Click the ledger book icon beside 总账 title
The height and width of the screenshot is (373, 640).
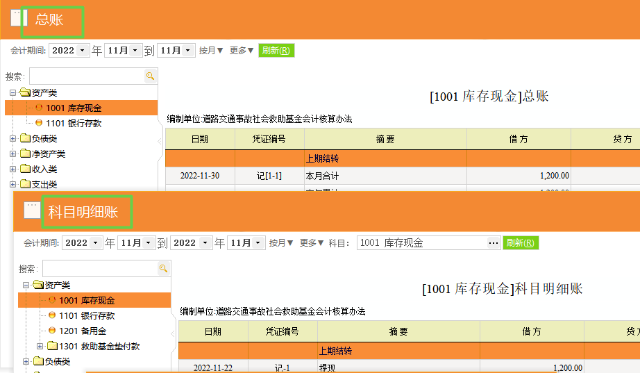[x=19, y=19]
